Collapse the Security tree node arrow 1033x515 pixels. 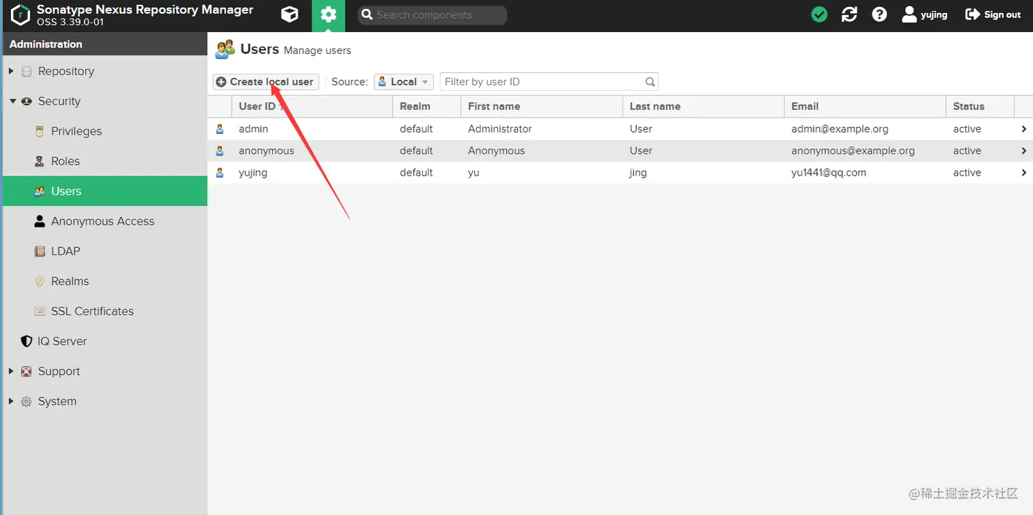click(12, 101)
